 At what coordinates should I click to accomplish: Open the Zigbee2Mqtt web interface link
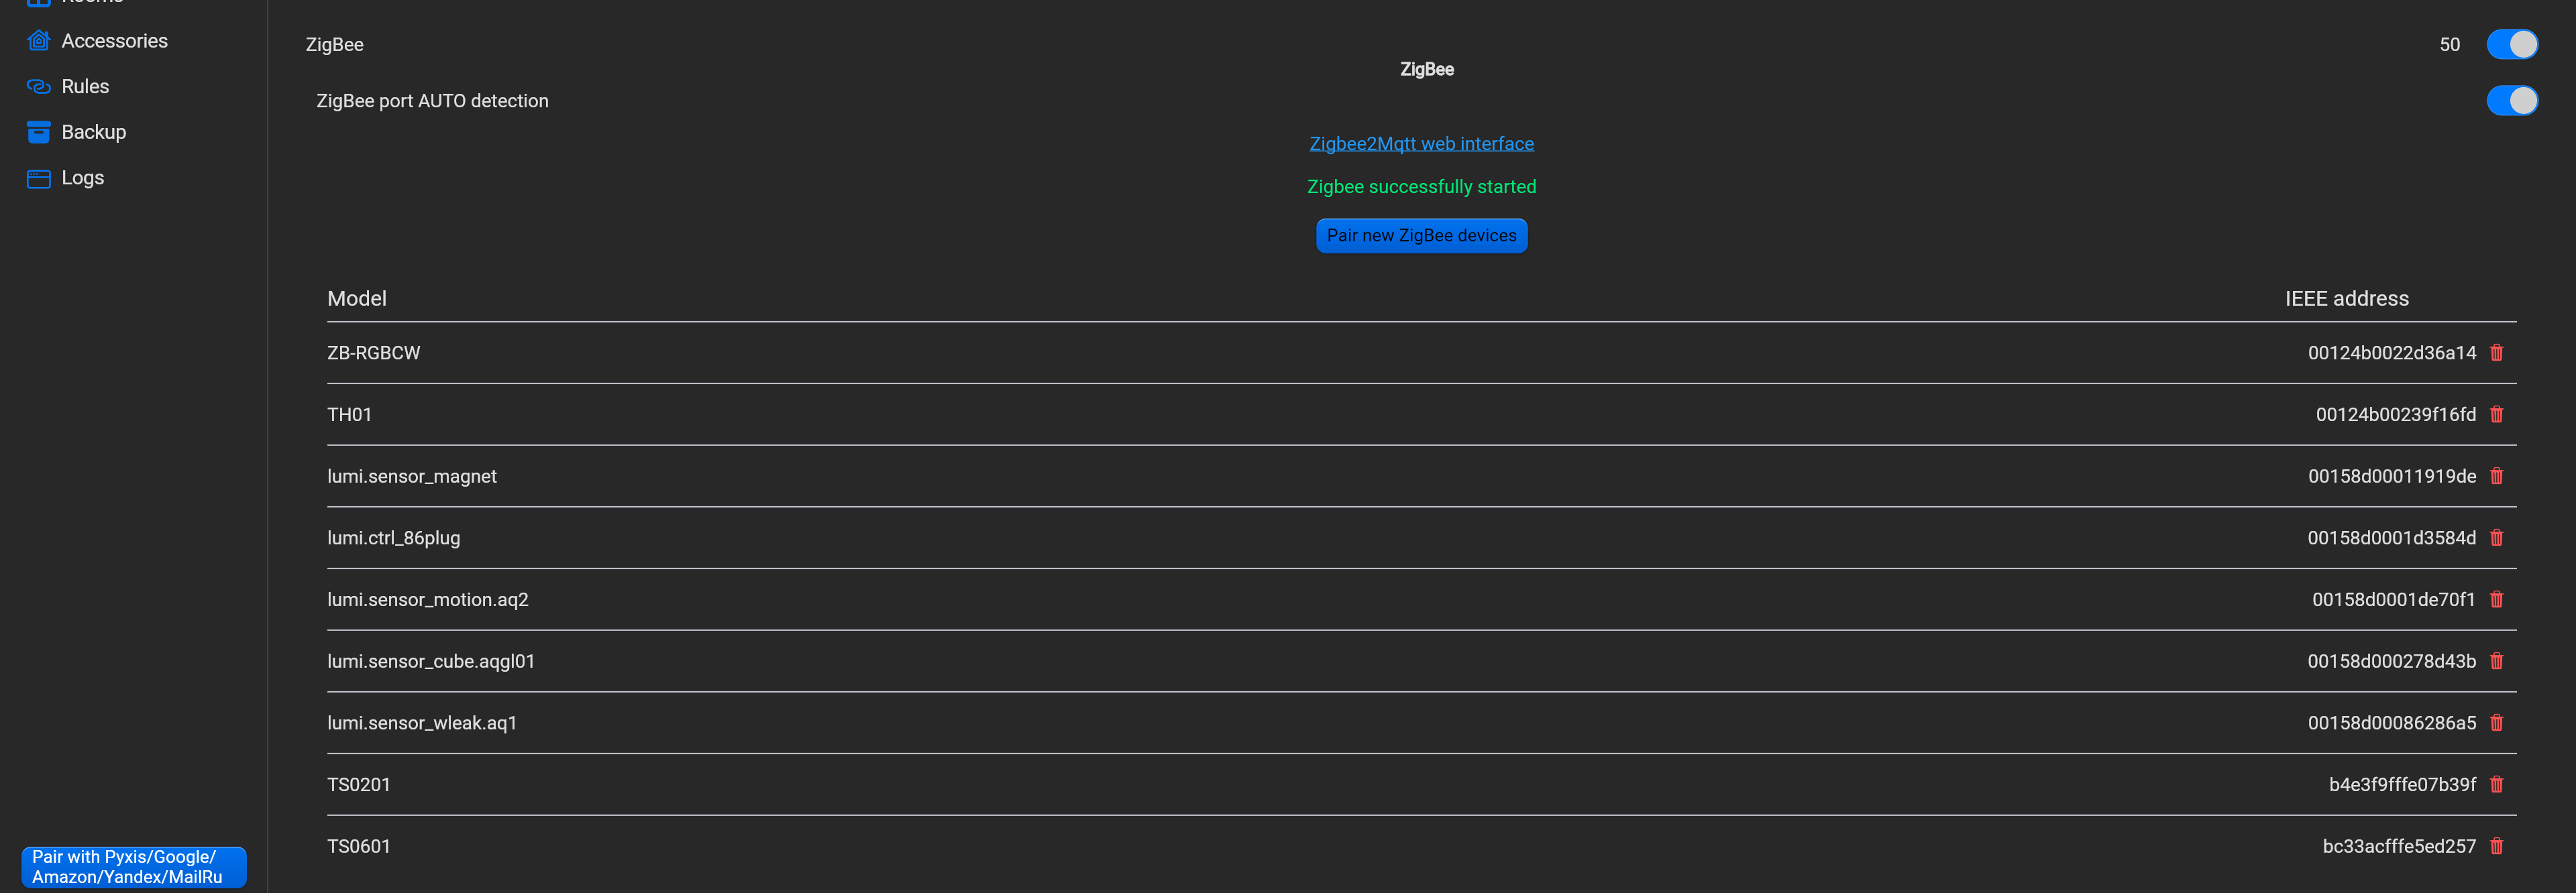pyautogui.click(x=1421, y=144)
